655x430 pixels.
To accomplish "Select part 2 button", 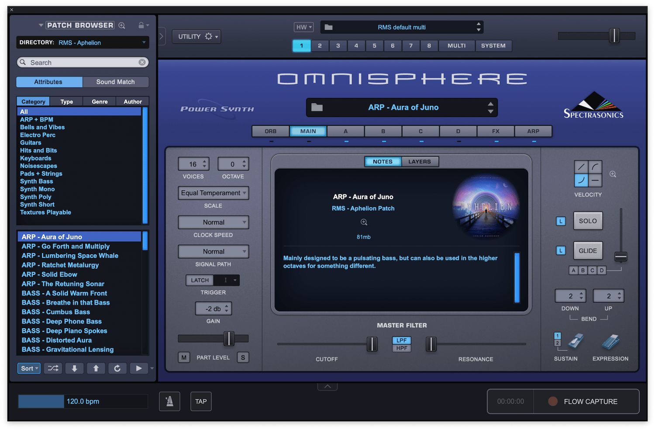I will (x=320, y=45).
